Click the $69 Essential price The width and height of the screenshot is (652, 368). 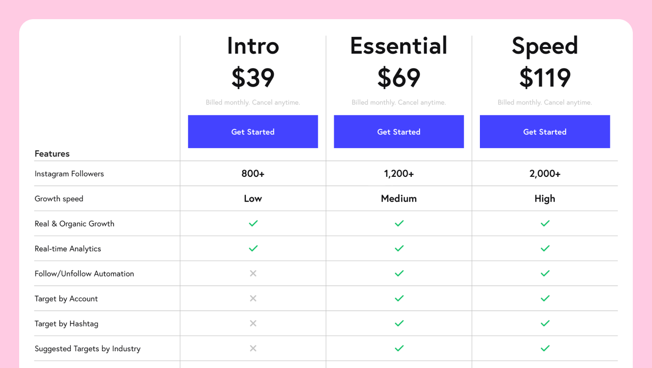tap(399, 78)
